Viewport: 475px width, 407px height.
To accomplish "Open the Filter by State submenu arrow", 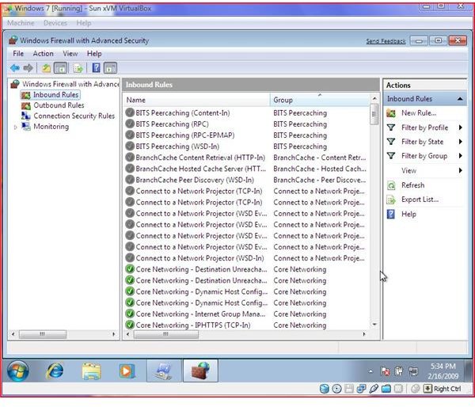I will [460, 142].
